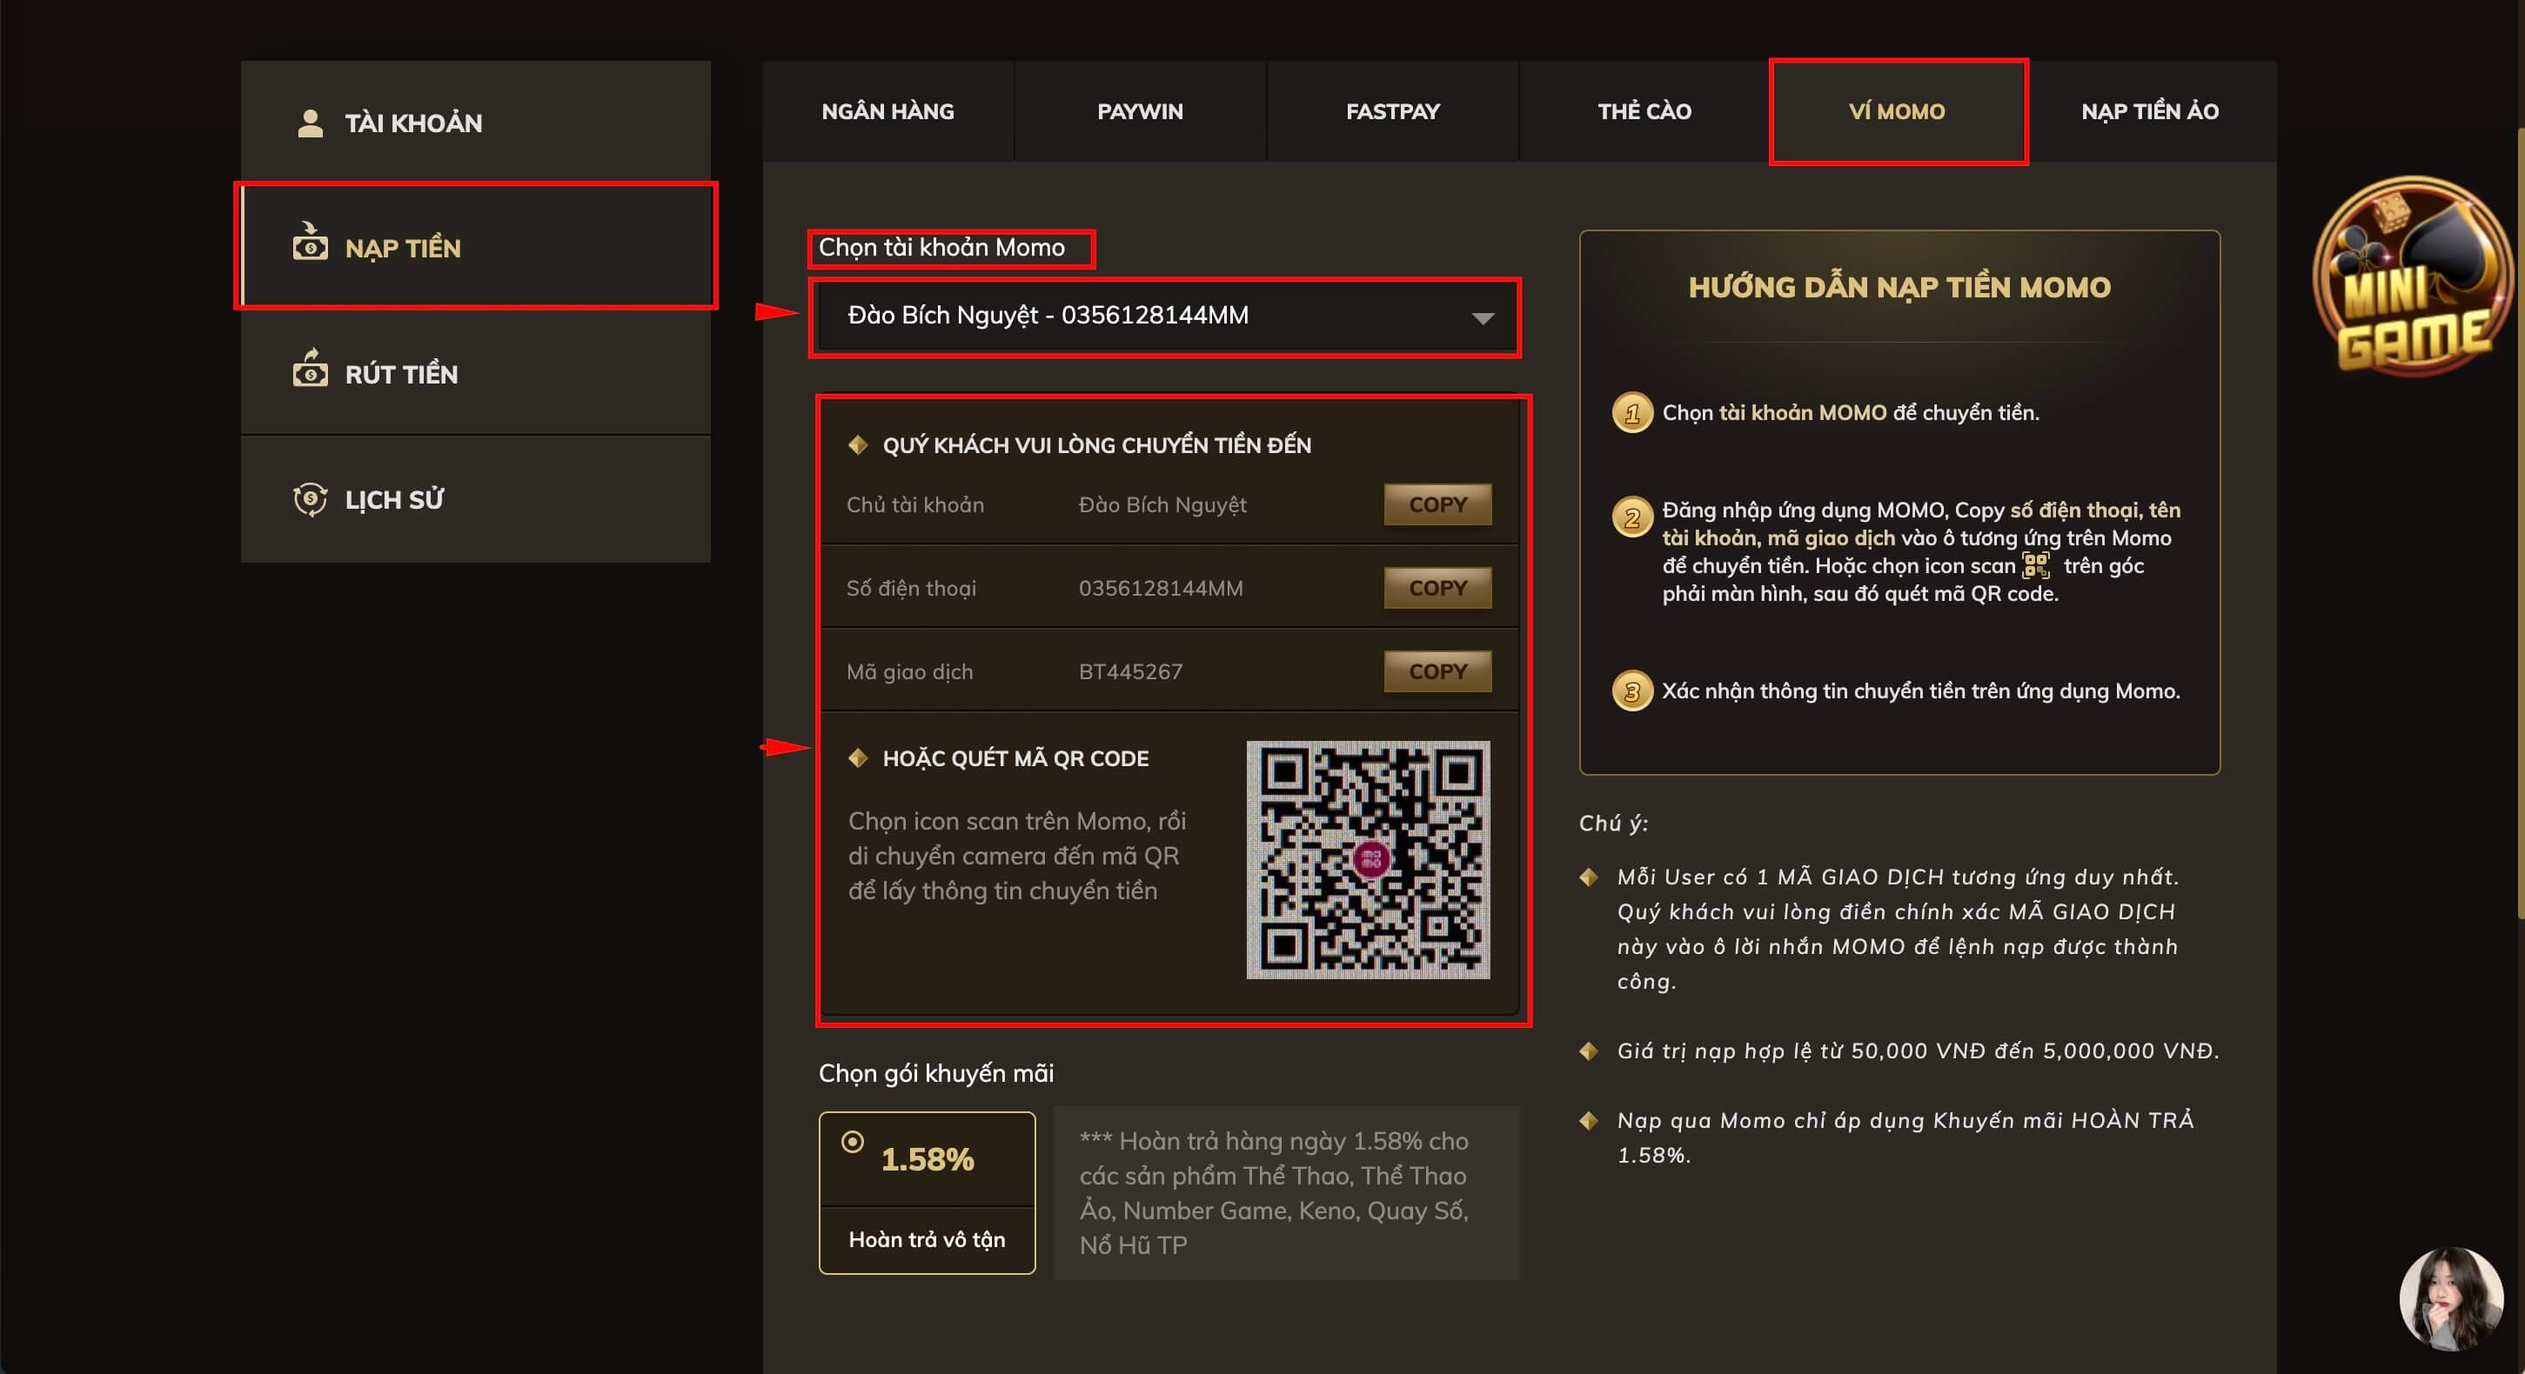Viewport: 2525px width, 1374px height.
Task: Click the Rút Tiền withdraw icon
Action: (310, 368)
